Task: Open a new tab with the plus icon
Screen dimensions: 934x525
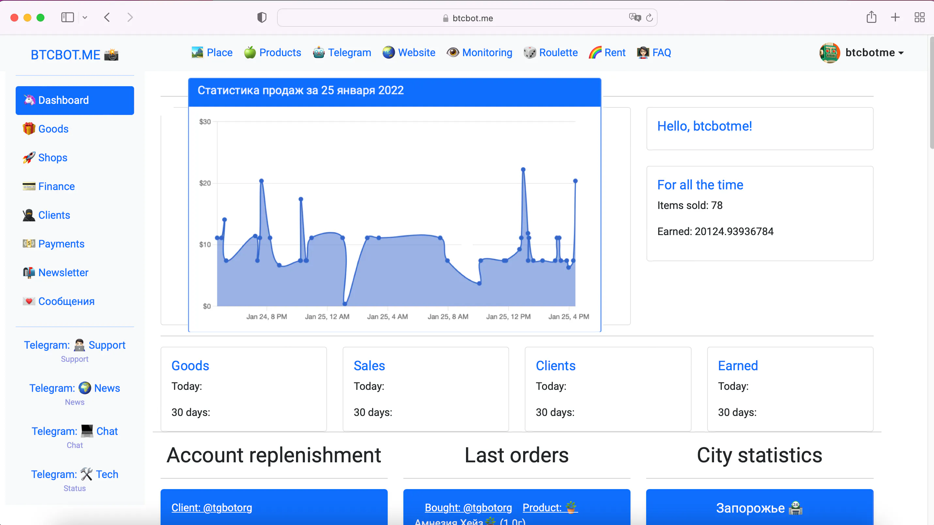Action: click(895, 17)
